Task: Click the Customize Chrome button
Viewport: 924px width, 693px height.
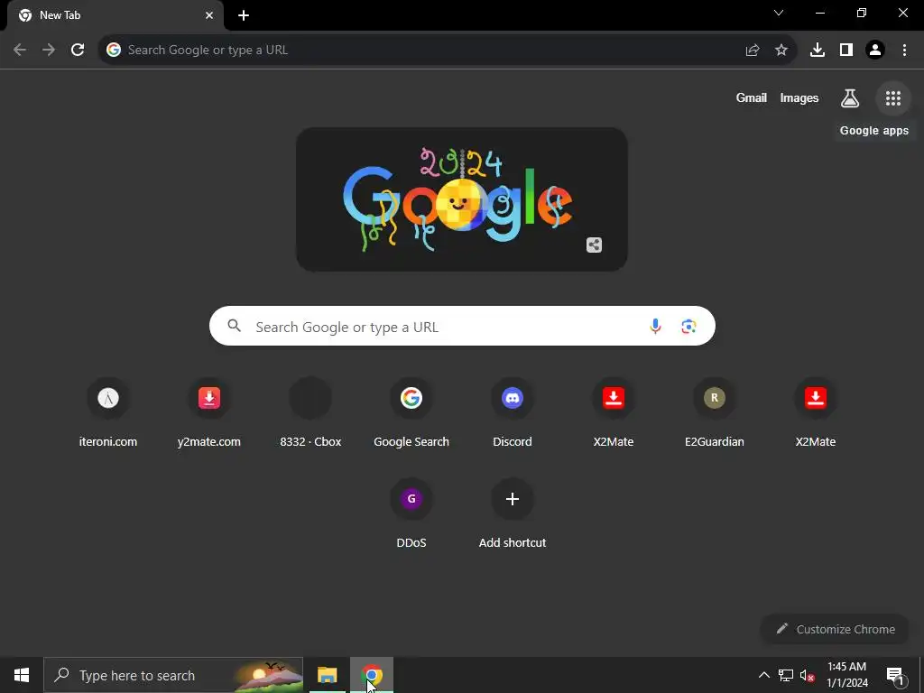Action: pyautogui.click(x=836, y=629)
